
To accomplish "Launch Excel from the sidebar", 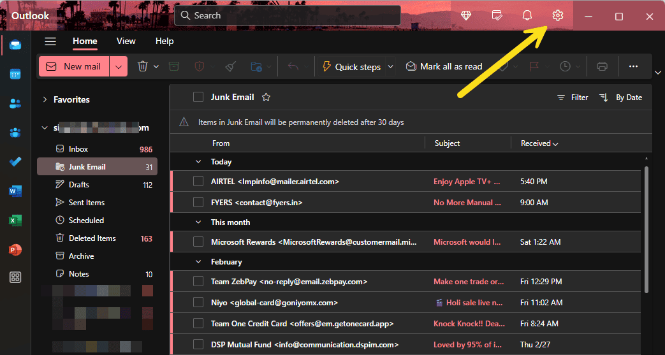I will pyautogui.click(x=16, y=221).
